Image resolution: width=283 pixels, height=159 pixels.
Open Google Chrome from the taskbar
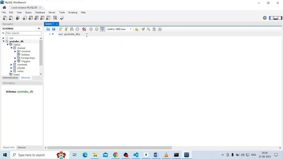pos(115,155)
